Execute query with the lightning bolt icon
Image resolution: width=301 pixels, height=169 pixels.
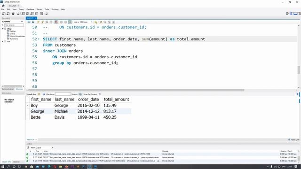(38, 22)
